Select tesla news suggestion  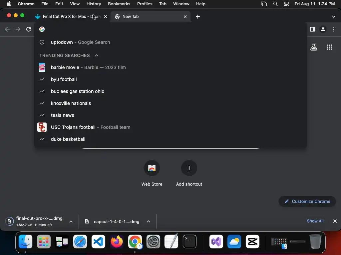[x=170, y=115]
